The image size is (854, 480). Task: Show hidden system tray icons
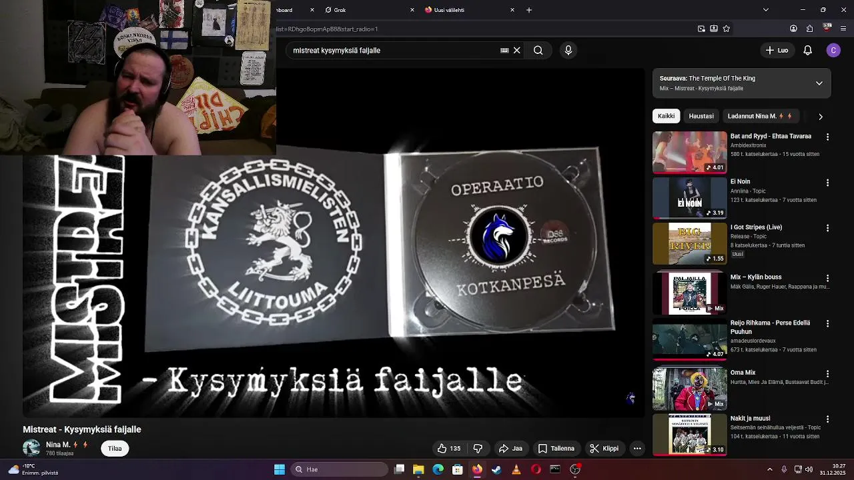[x=769, y=469]
